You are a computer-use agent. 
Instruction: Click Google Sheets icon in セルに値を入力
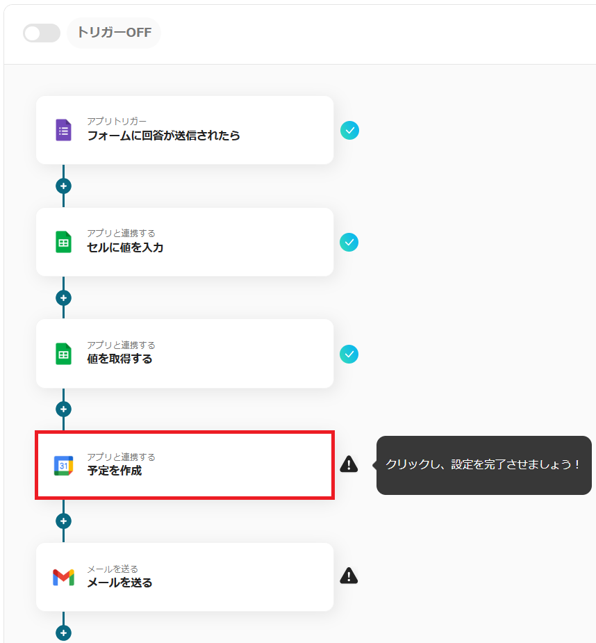point(63,242)
